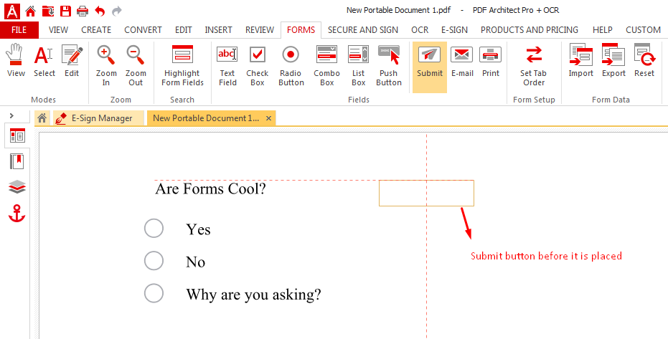The width and height of the screenshot is (668, 339).
Task: Activate the Edit mode tool
Action: pyautogui.click(x=72, y=61)
